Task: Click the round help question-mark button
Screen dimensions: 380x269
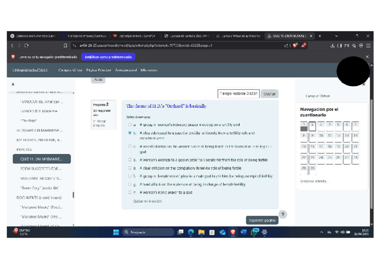Action: coord(283,214)
